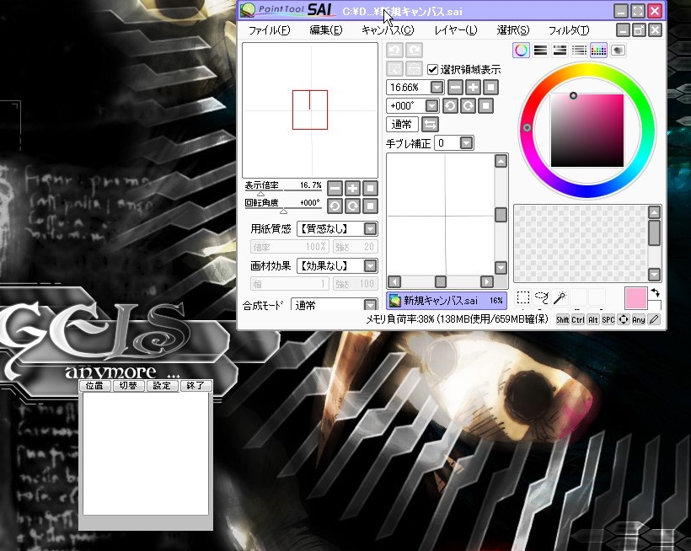Toggle the Any key indicator

tap(639, 320)
